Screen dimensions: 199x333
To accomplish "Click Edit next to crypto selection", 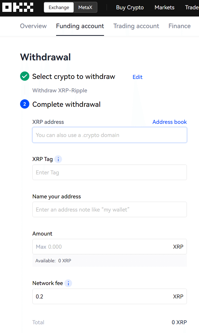I will (137, 77).
